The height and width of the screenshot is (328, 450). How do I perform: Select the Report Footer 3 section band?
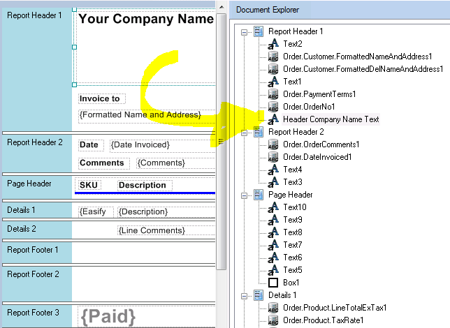coord(36,313)
